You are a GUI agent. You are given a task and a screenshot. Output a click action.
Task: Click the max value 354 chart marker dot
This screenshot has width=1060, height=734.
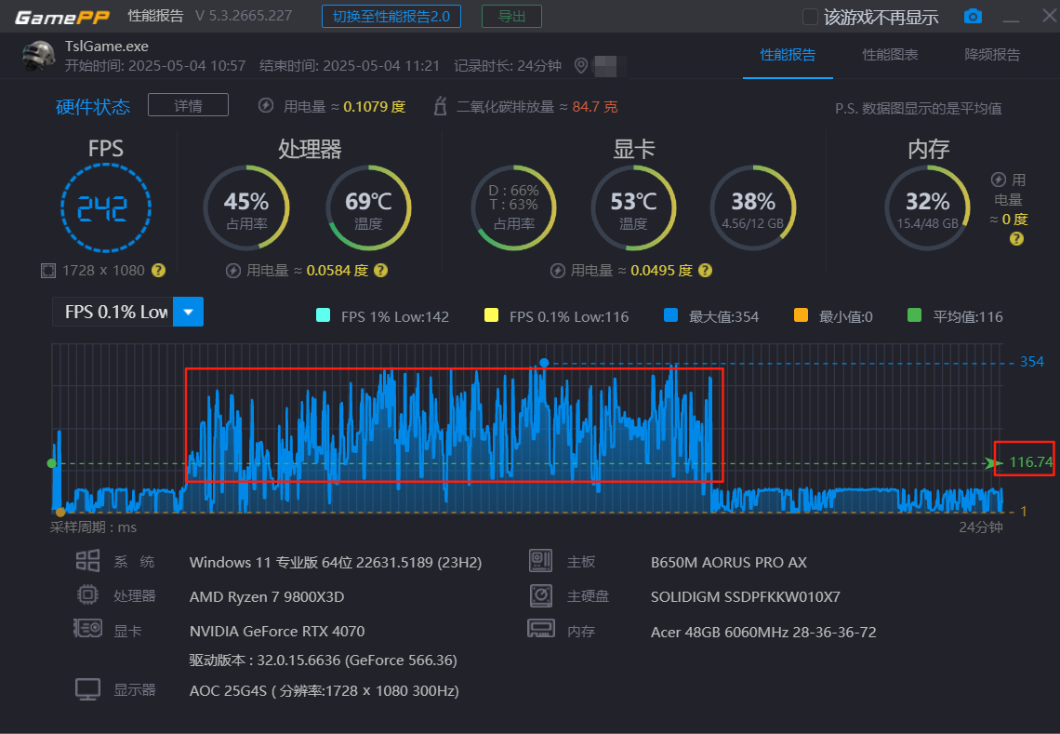point(544,363)
